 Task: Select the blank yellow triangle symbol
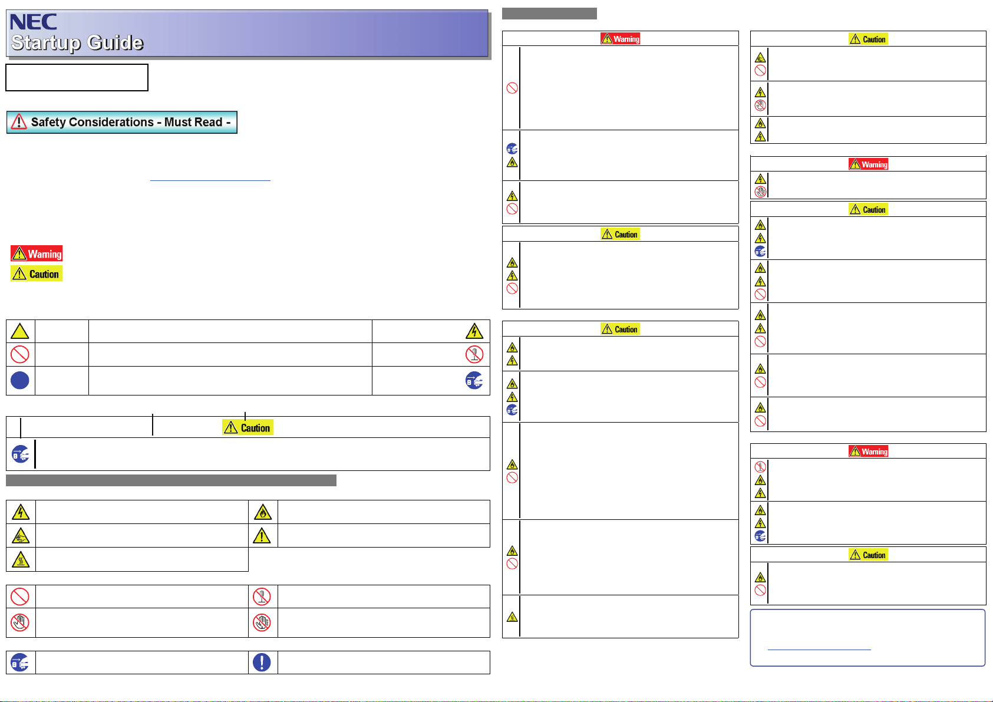click(x=20, y=331)
